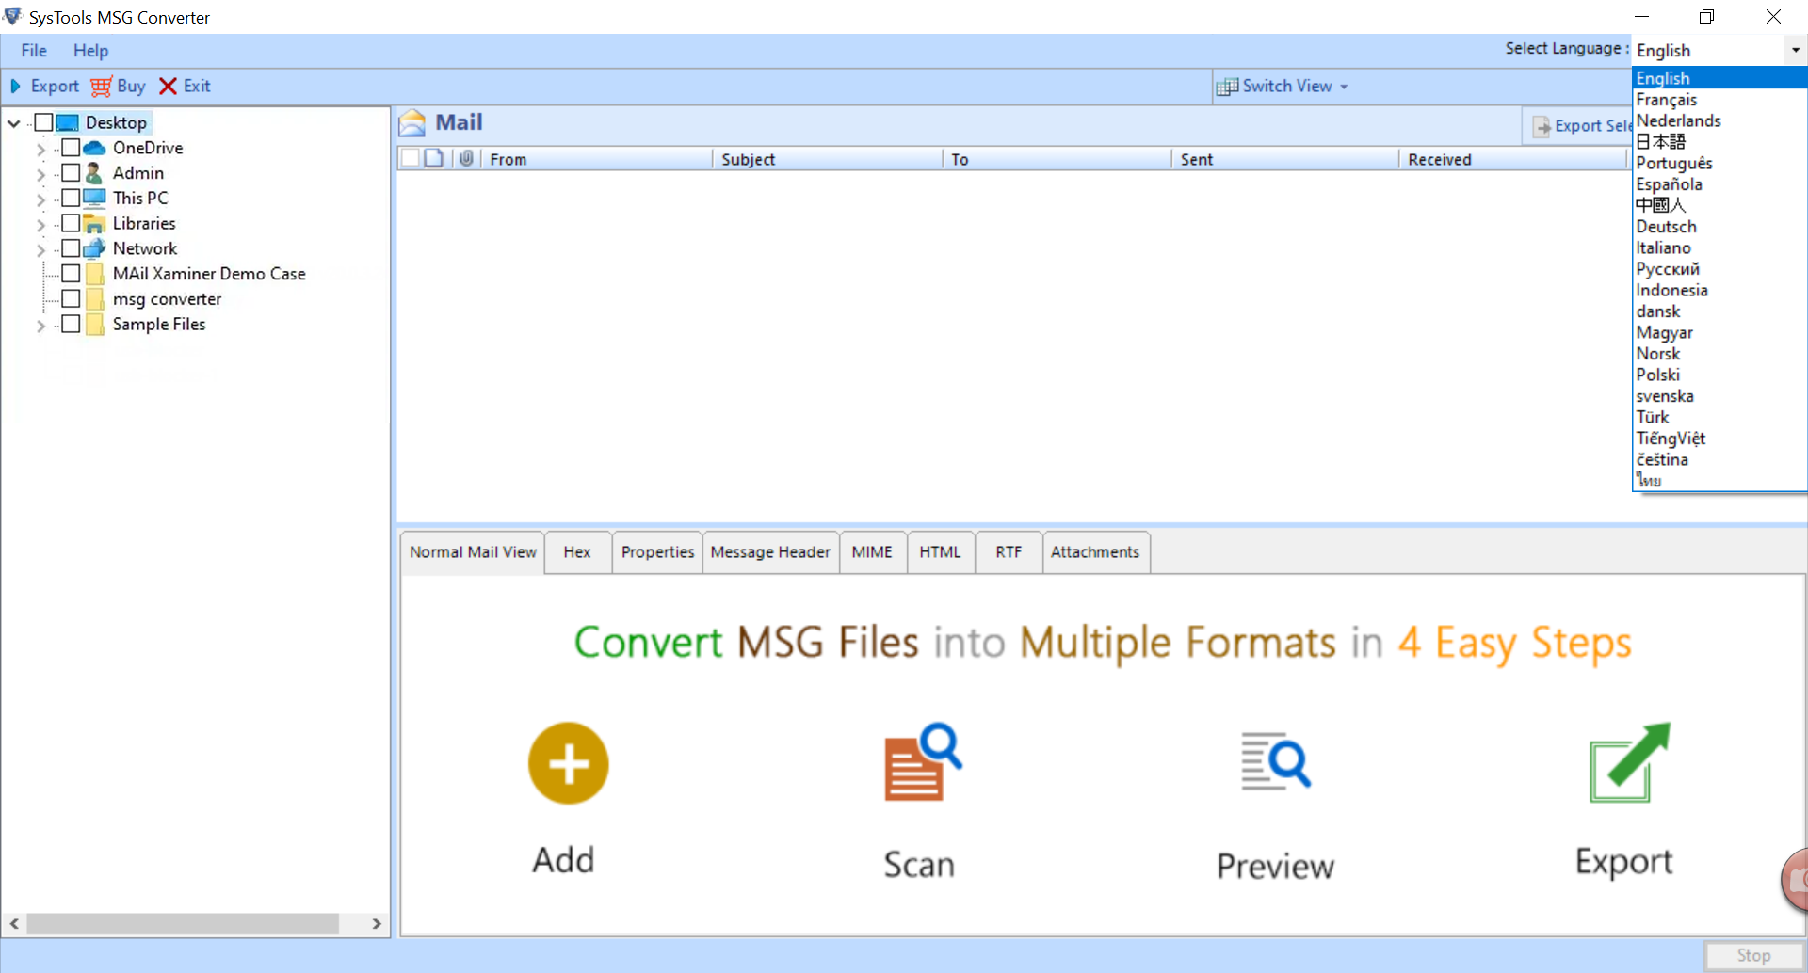Sort by the Subject column header
The image size is (1808, 973).
coord(827,159)
